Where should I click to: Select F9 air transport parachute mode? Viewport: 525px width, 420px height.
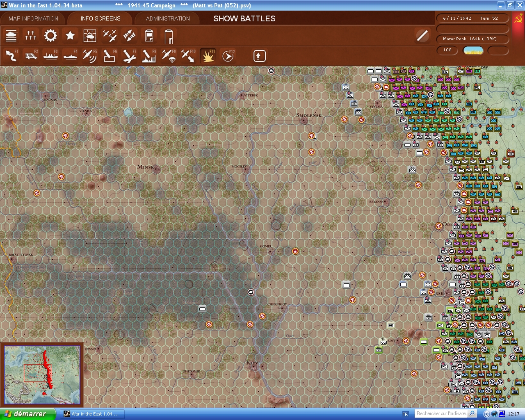pos(169,55)
